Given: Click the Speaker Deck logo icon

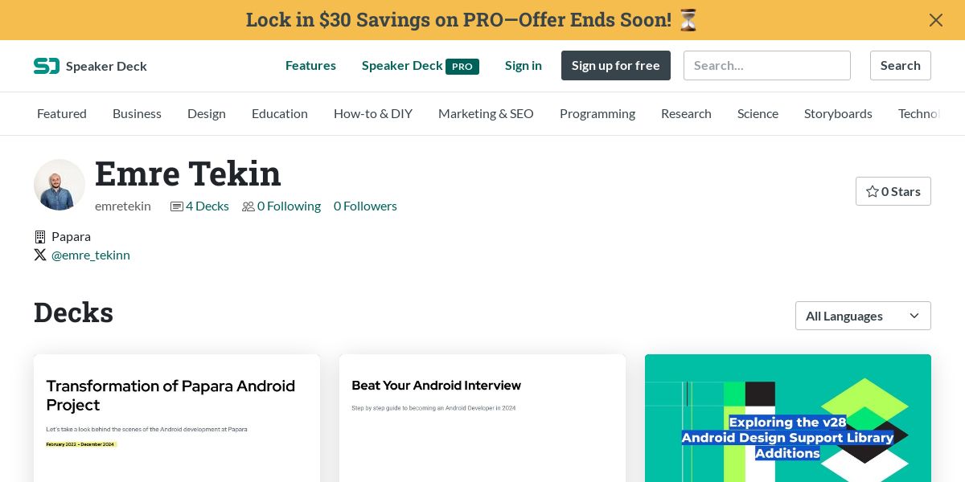Looking at the screenshot, I should click(x=47, y=66).
